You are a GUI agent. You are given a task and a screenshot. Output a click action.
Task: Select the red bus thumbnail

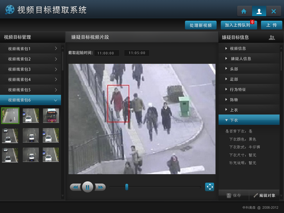coord(51,116)
